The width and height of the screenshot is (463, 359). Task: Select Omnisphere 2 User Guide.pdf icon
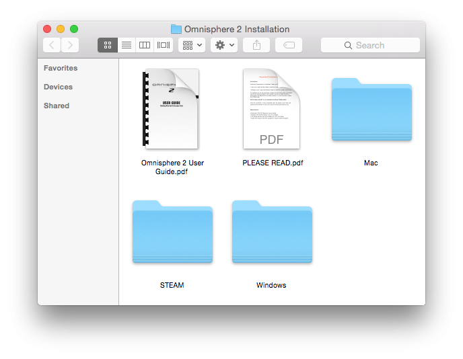click(x=171, y=109)
